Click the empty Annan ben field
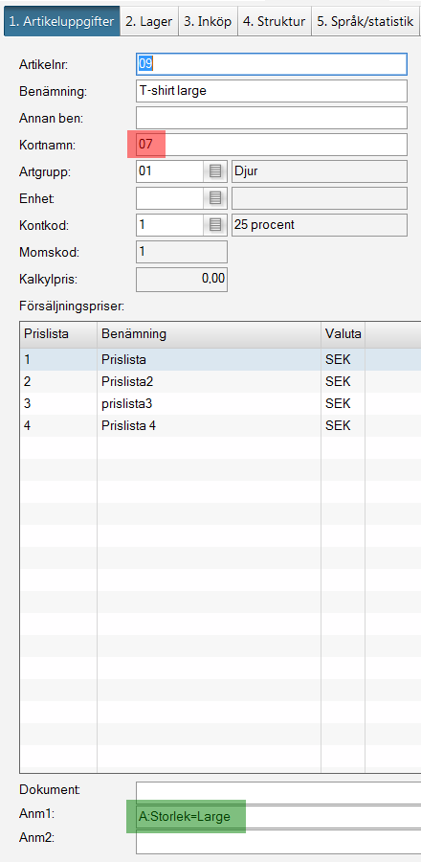 (272, 118)
